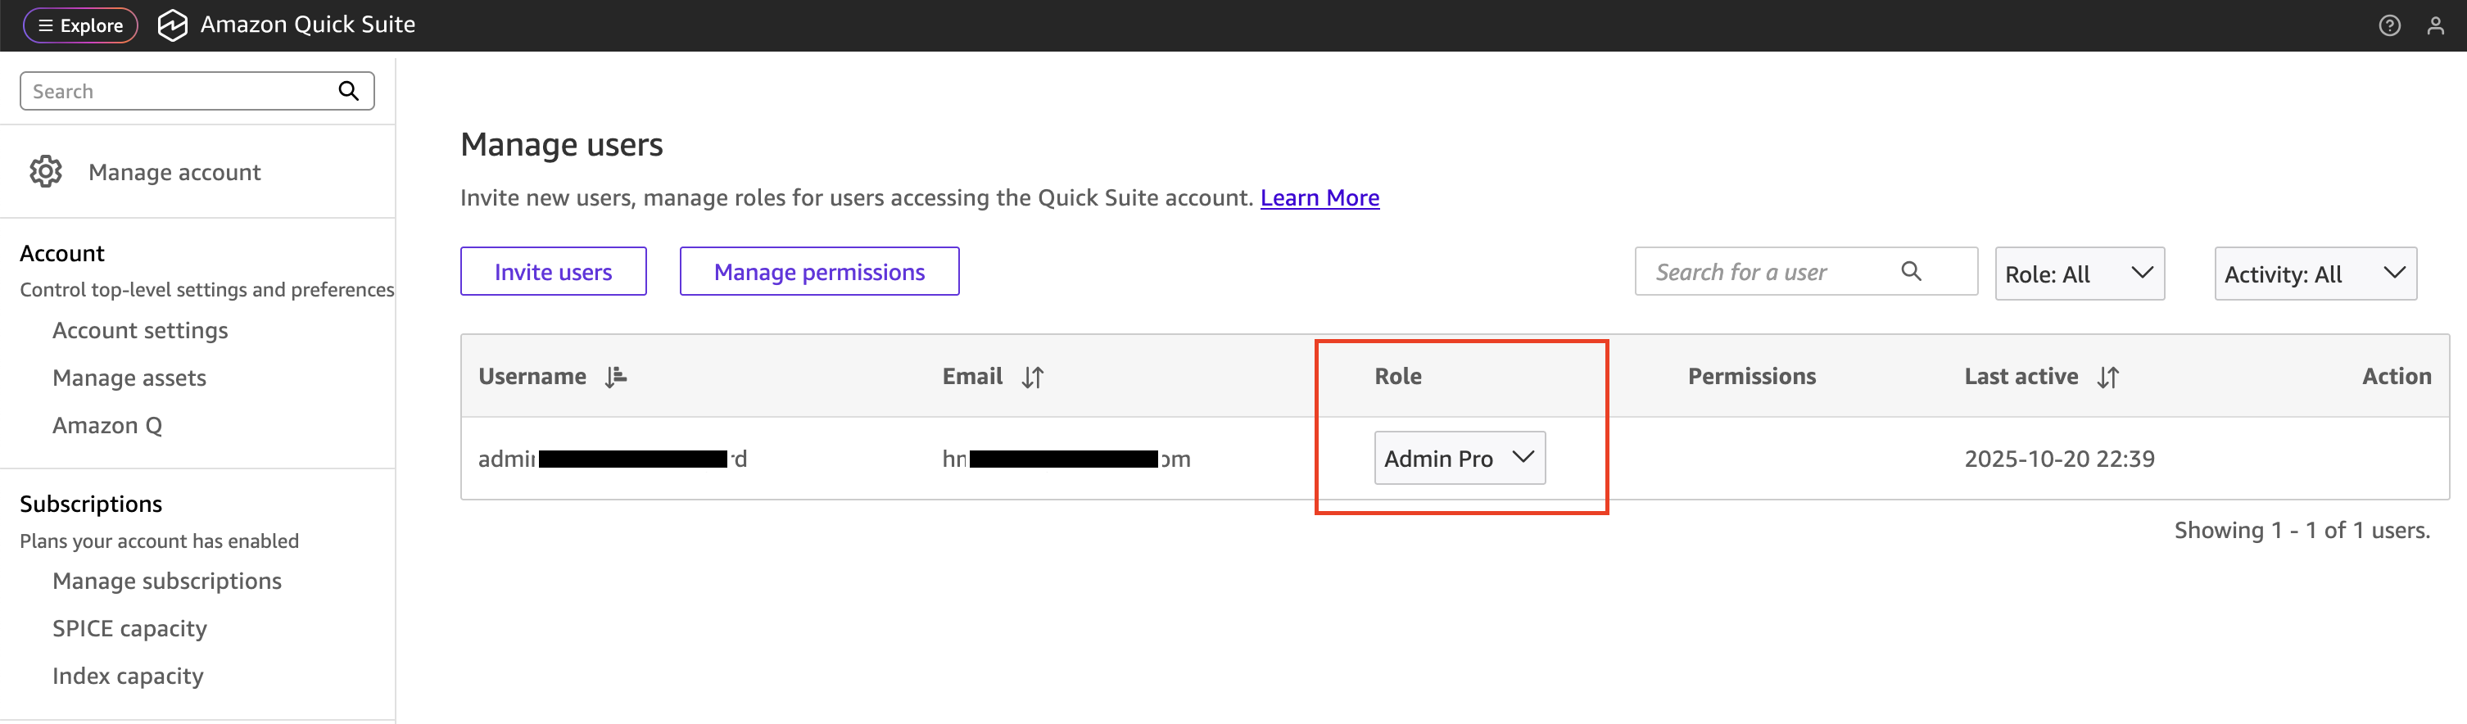Open the Learn More link
This screenshot has height=724, width=2467.
click(1319, 197)
